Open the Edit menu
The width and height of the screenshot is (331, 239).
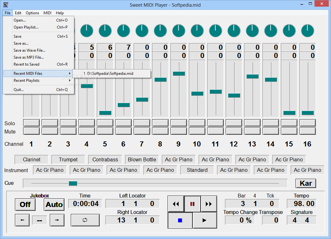click(18, 13)
